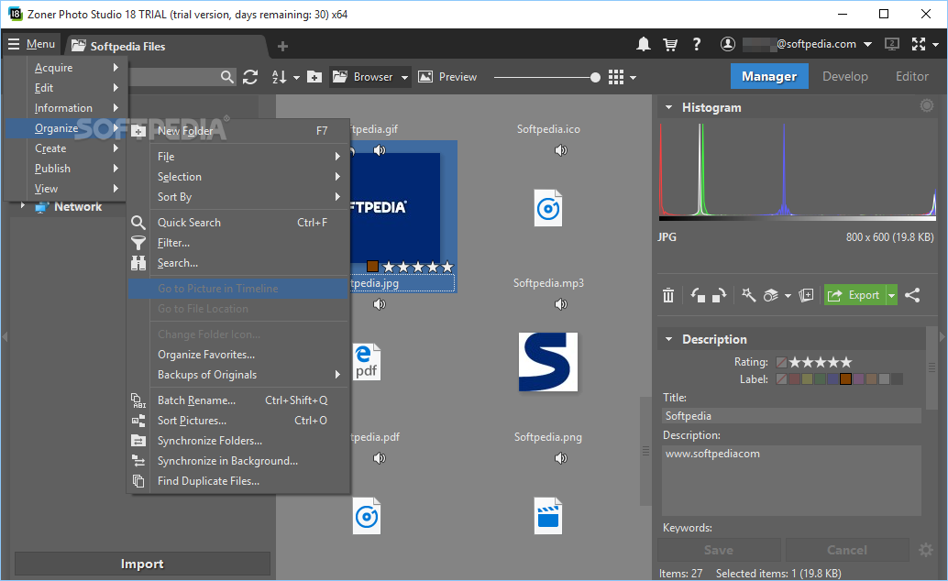This screenshot has height=581, width=948.
Task: Set rating to the fifth star in Description
Action: pos(846,362)
